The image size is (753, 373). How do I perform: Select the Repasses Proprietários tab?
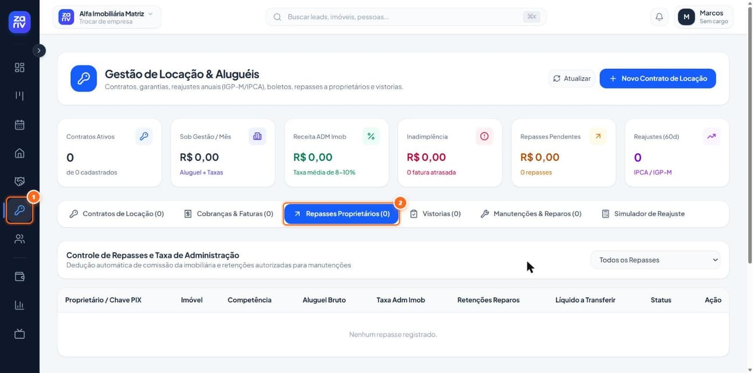[x=342, y=214]
